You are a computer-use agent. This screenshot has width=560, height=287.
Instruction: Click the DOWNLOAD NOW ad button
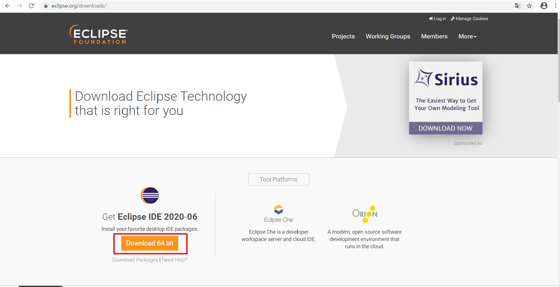[x=445, y=128]
